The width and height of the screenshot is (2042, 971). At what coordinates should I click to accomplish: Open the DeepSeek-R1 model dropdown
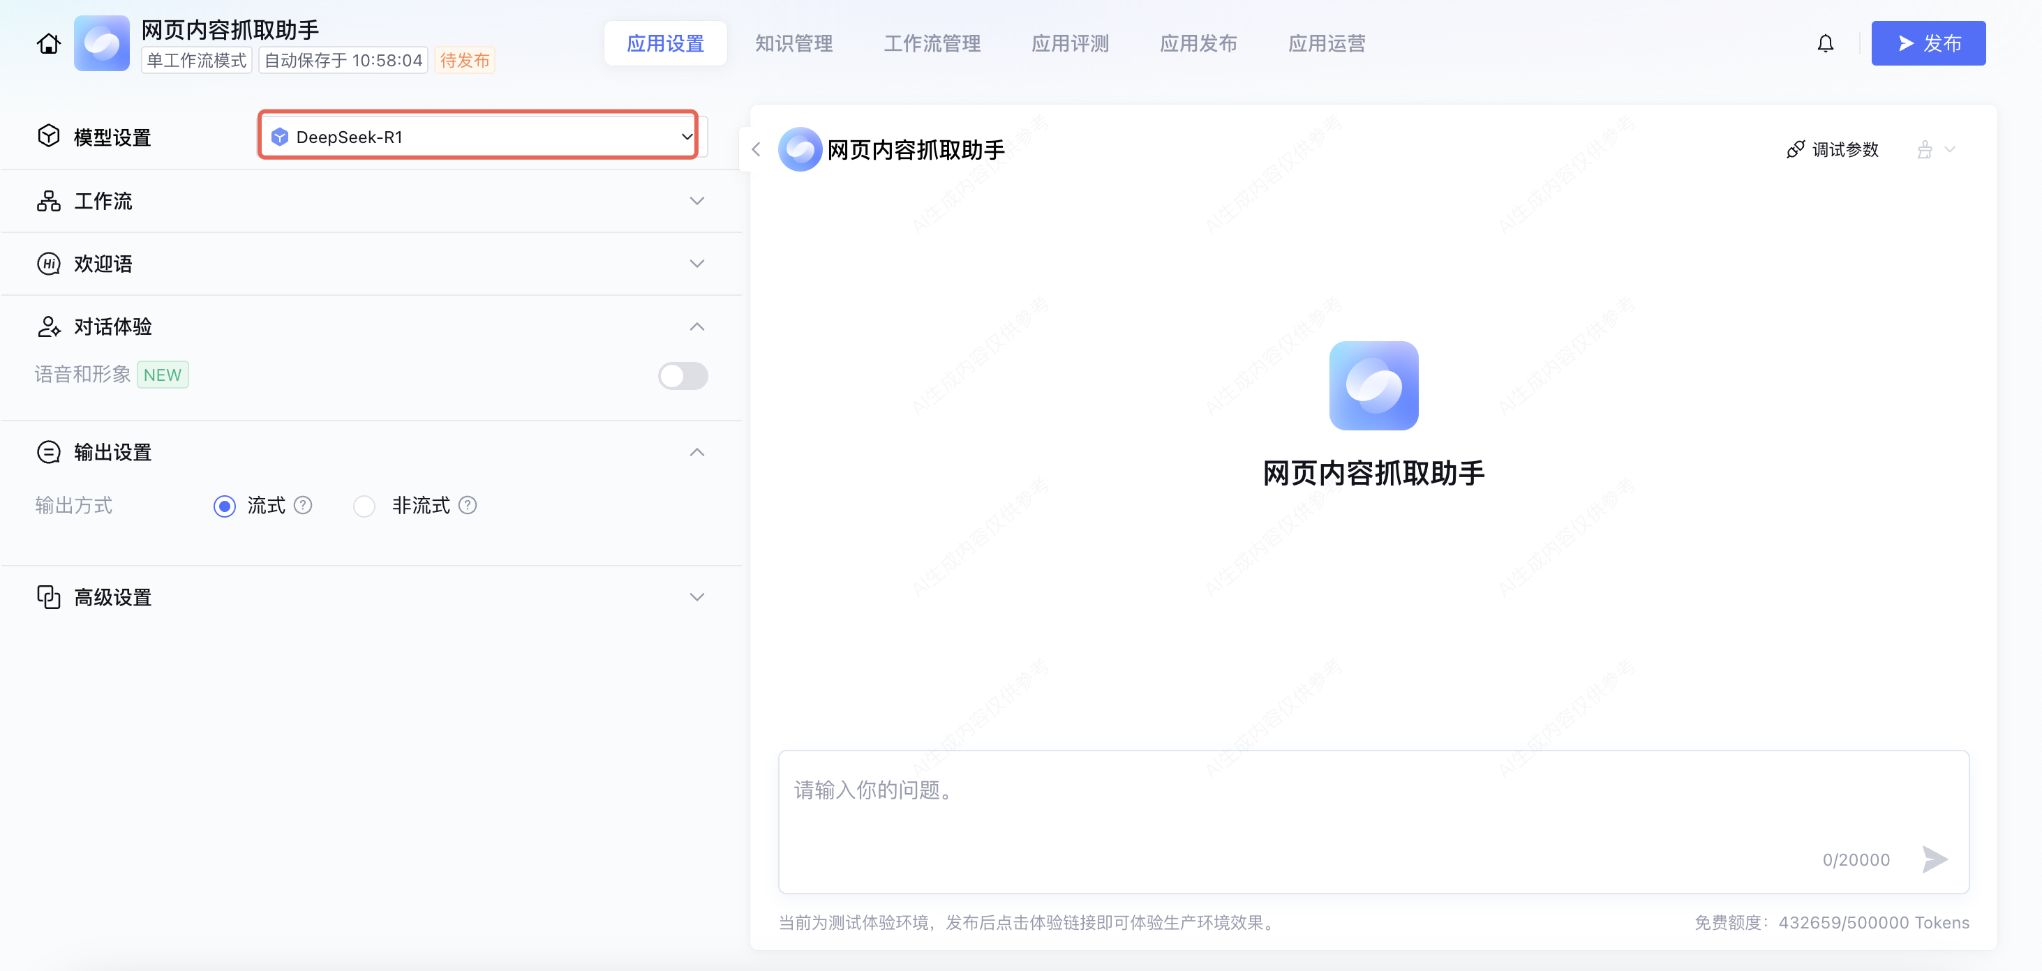click(478, 136)
